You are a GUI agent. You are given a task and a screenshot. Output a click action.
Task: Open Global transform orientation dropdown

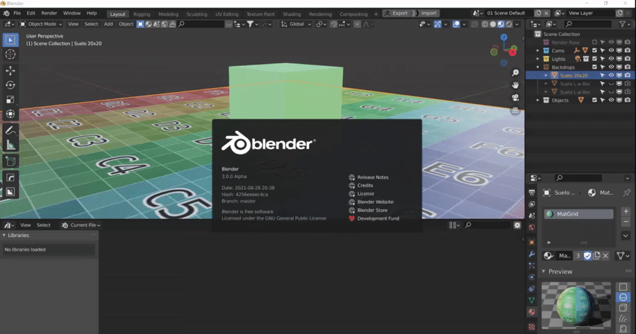296,24
